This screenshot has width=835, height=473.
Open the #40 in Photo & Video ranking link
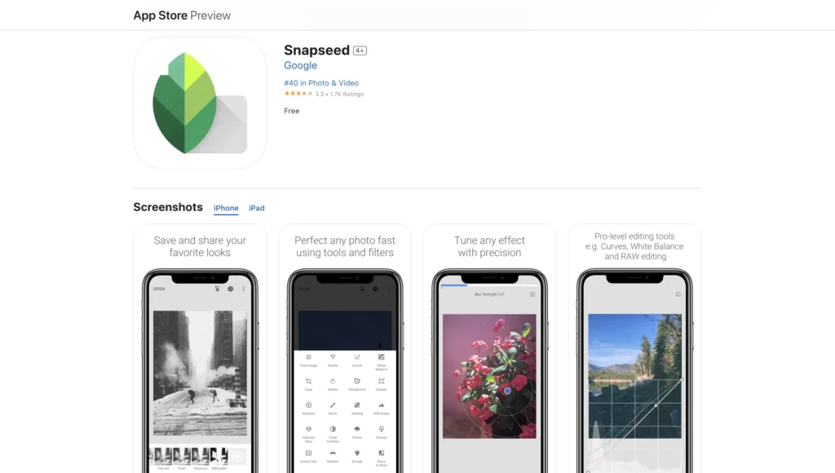[x=321, y=83]
